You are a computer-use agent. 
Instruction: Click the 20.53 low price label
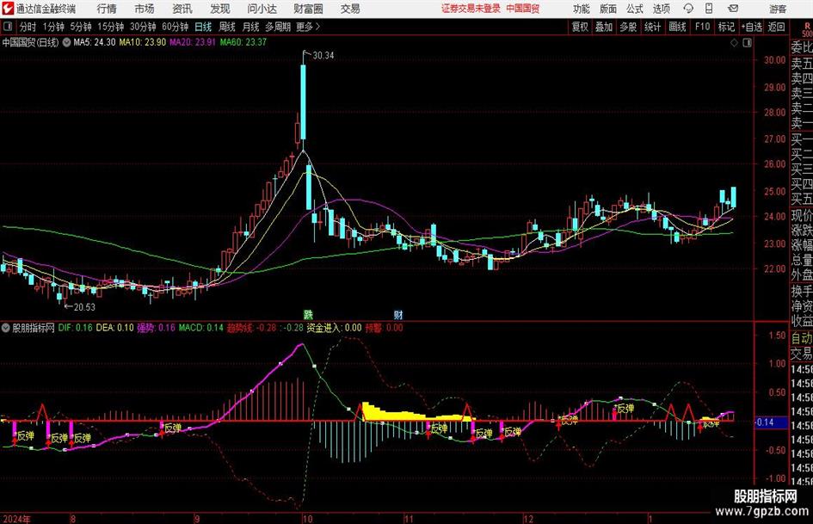84,307
